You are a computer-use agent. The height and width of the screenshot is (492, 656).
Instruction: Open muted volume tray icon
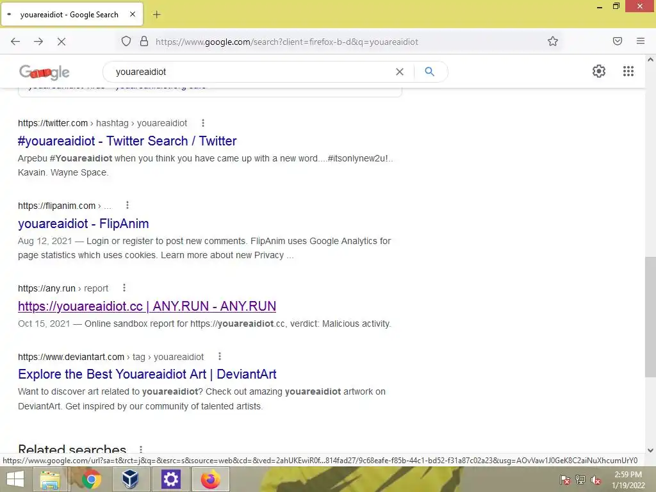tap(596, 480)
